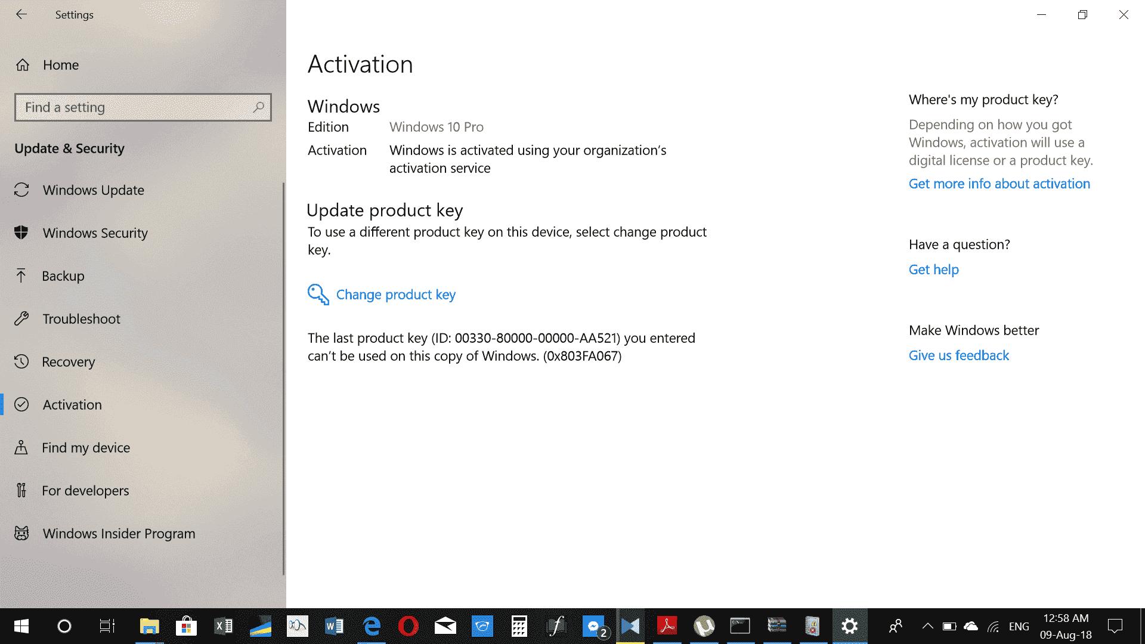The width and height of the screenshot is (1145, 644).
Task: Open uTorrent from the taskbar
Action: [x=704, y=626]
